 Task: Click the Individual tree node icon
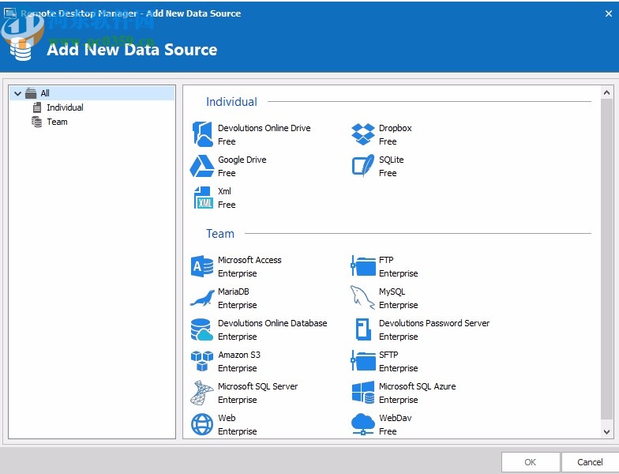tap(37, 107)
